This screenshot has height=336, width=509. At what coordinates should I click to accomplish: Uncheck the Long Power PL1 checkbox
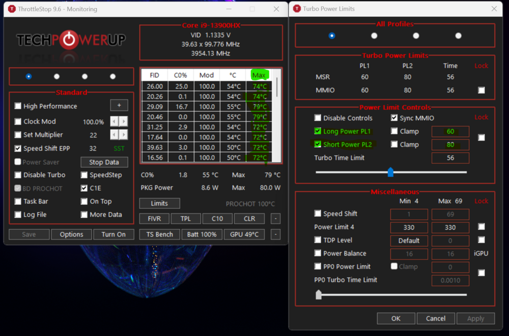(x=318, y=131)
